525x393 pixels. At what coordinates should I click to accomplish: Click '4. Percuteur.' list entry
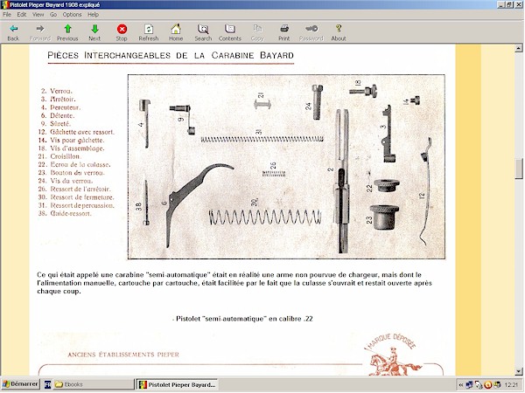[x=60, y=107]
